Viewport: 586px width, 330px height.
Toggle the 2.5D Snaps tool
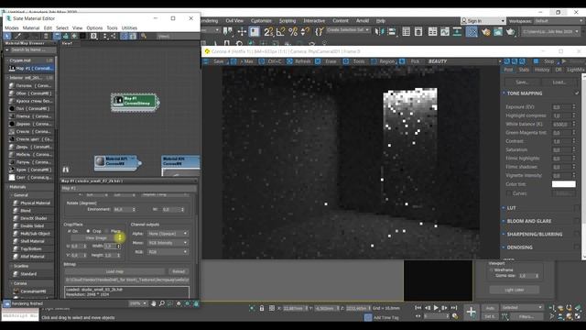tap(268, 32)
